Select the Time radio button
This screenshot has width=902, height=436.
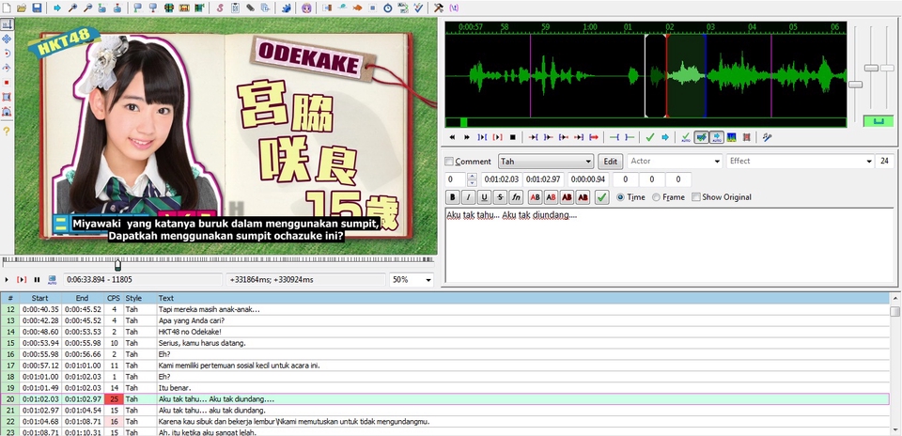pos(620,197)
